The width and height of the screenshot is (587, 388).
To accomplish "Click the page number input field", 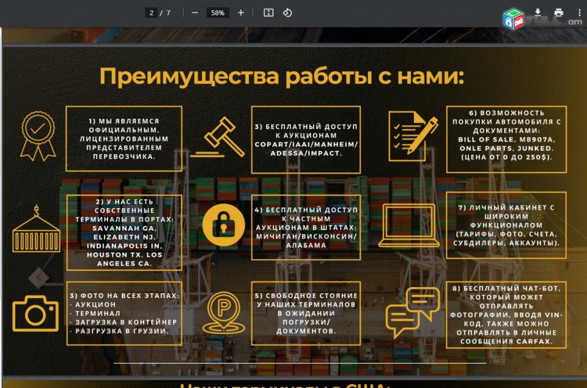I will click(151, 13).
